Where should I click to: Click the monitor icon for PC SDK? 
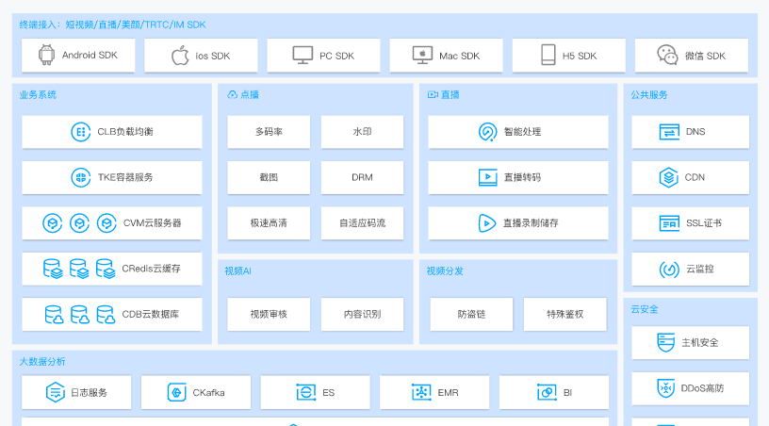point(303,56)
